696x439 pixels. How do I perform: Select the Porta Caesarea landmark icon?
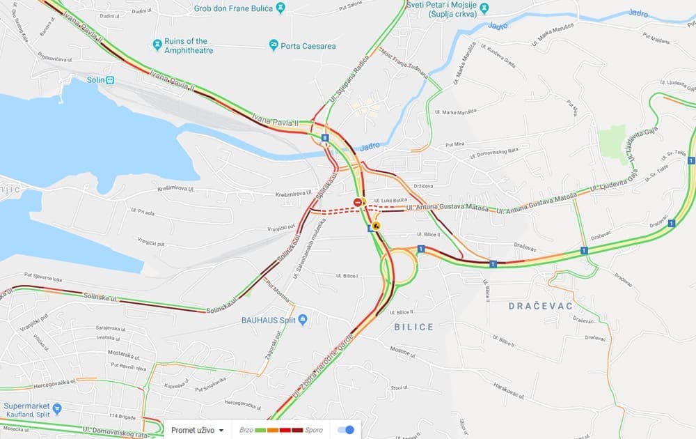(x=274, y=45)
